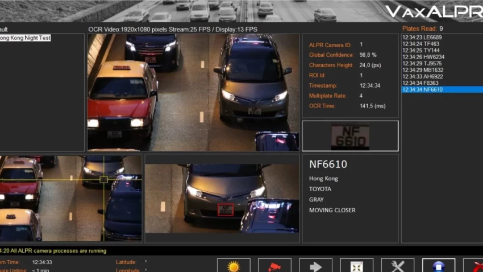483x272 pixels.
Task: Select highlighted NF6610 plate entry
Action: pyautogui.click(x=422, y=89)
